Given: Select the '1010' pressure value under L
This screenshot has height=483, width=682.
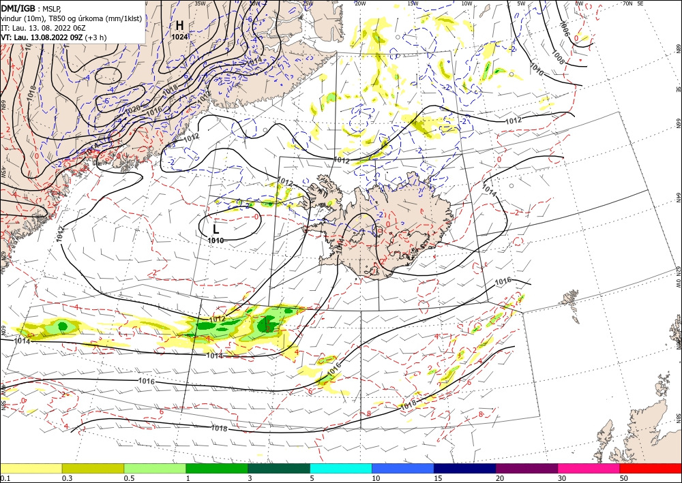Looking at the screenshot, I should 216,240.
